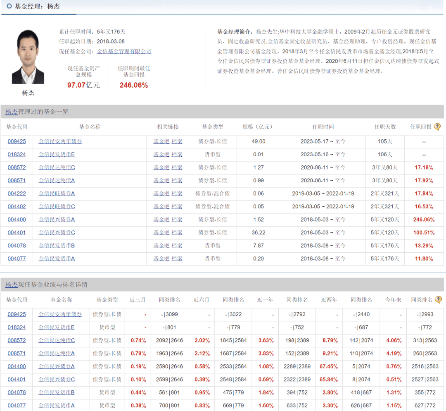Open 金信民达纯债A in managed funds table

pos(57,181)
